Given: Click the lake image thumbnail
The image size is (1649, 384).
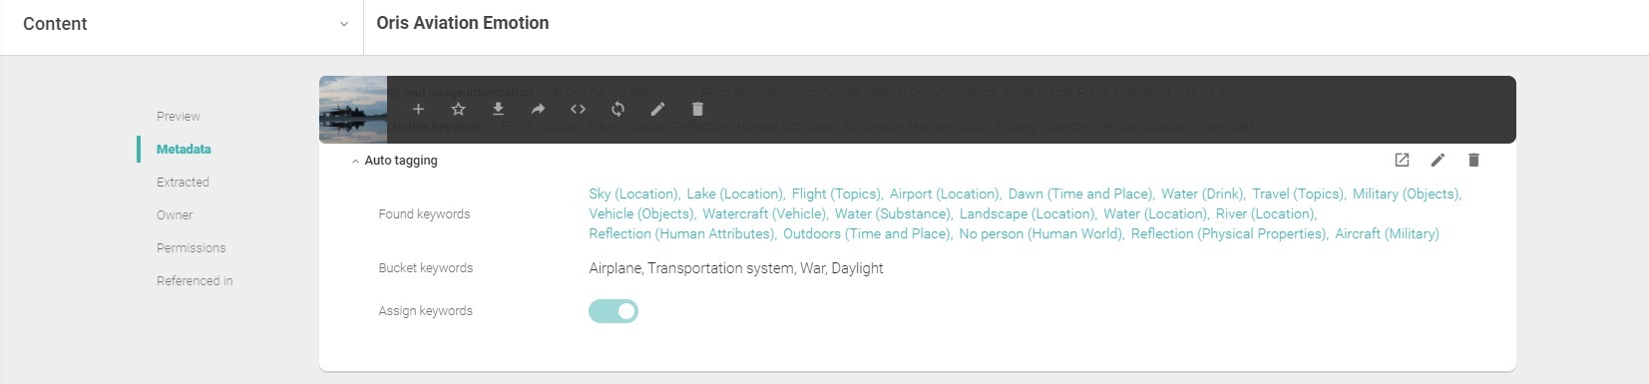Looking at the screenshot, I should [x=353, y=110].
